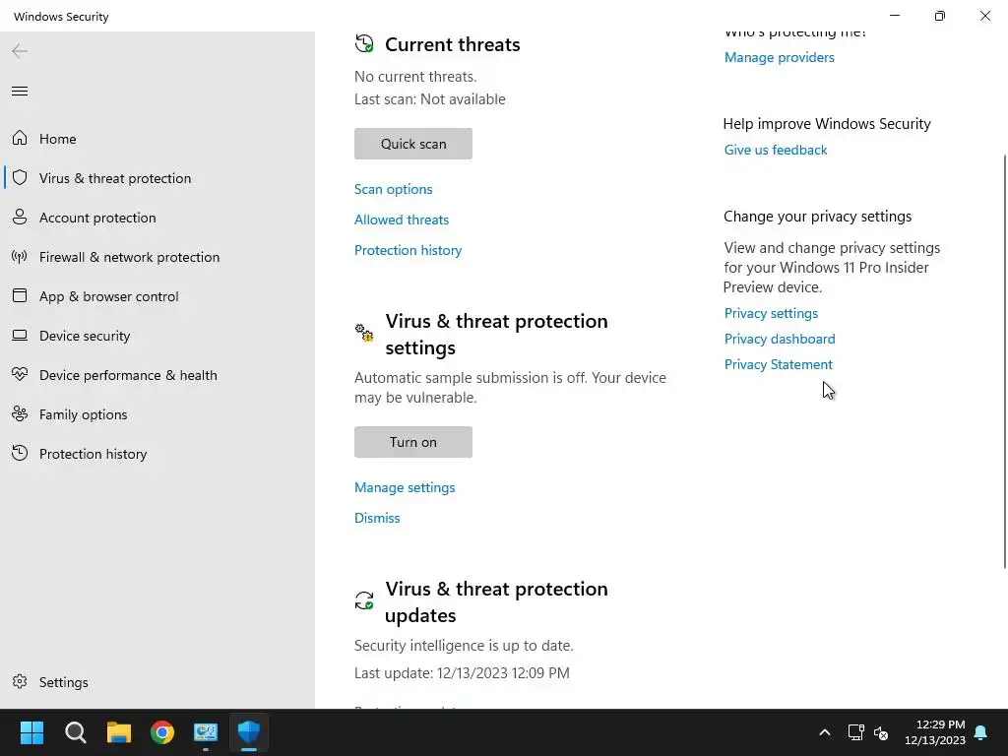Turn on automatic sample submission
Viewport: 1008px width, 756px height.
click(x=413, y=442)
